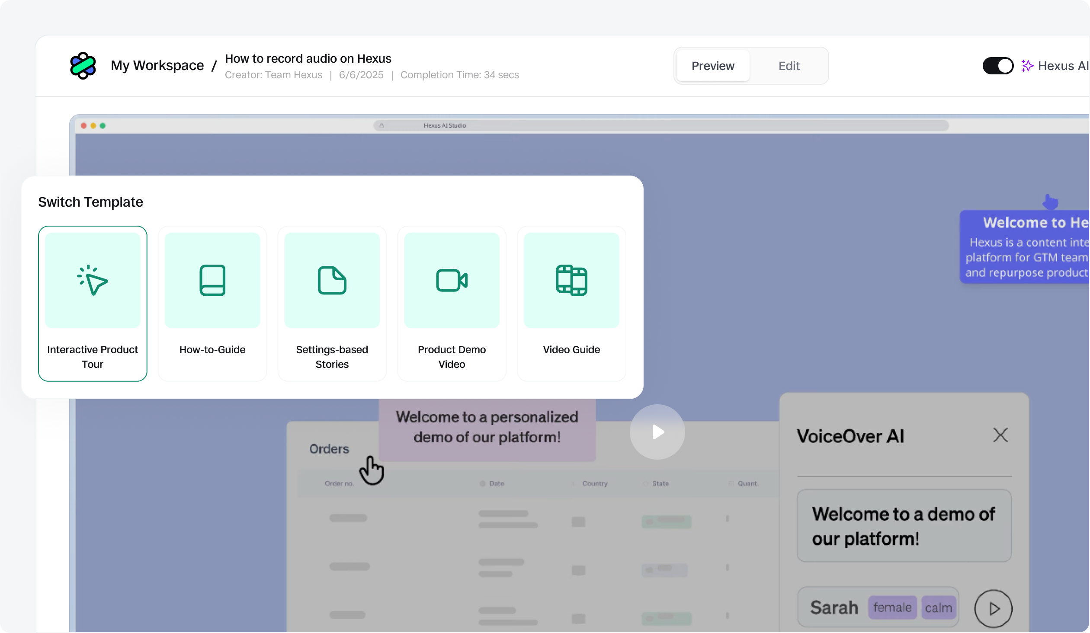Toggle the Hexus AI switch off
The image size is (1090, 633).
tap(998, 66)
